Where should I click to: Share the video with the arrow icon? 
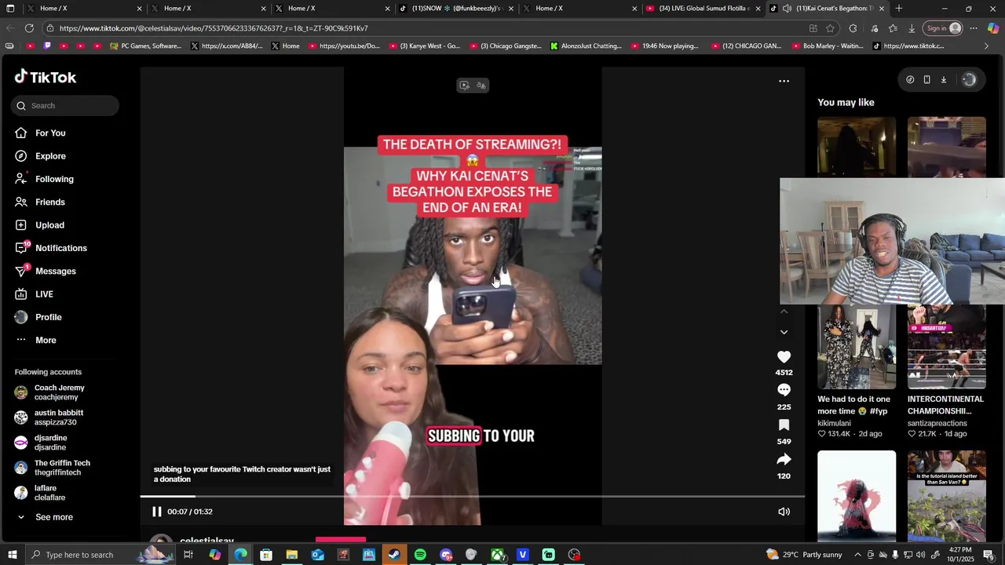click(784, 460)
